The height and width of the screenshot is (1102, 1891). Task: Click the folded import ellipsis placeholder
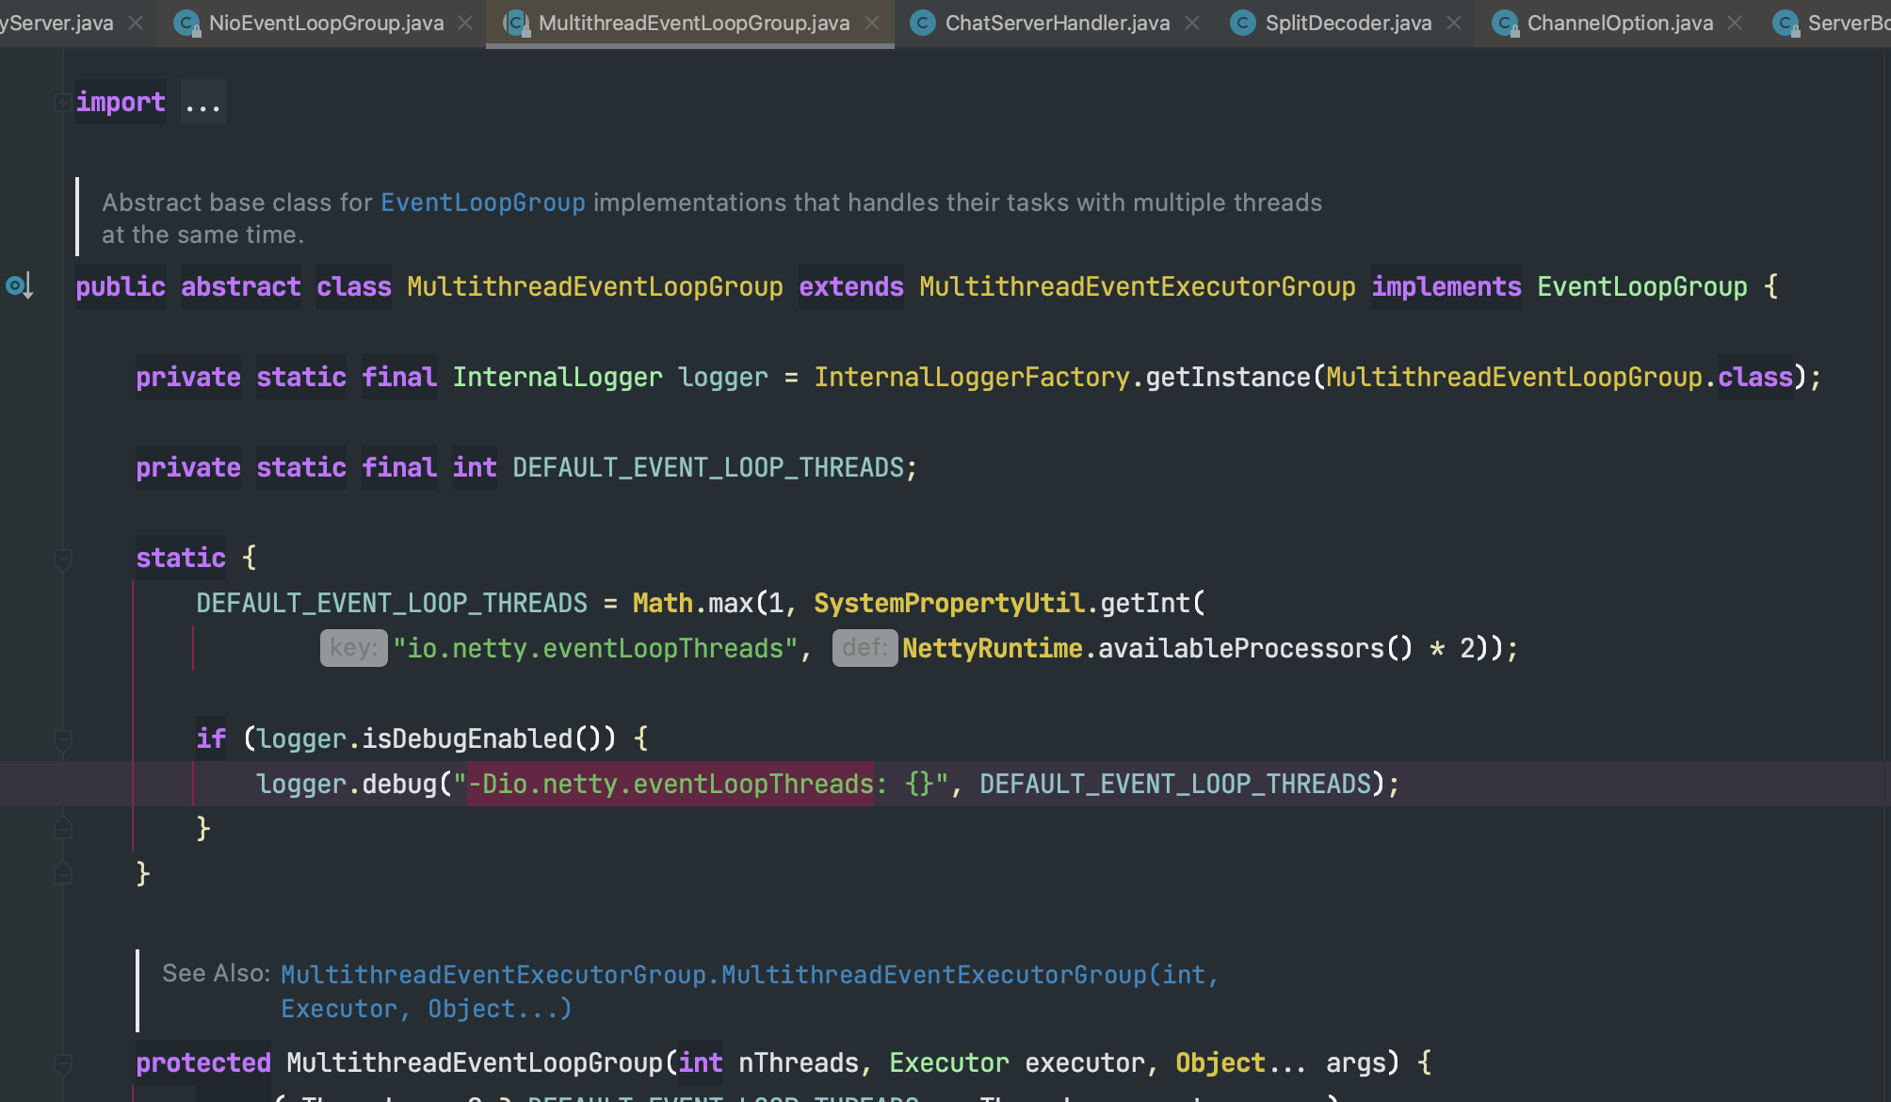[x=202, y=104]
